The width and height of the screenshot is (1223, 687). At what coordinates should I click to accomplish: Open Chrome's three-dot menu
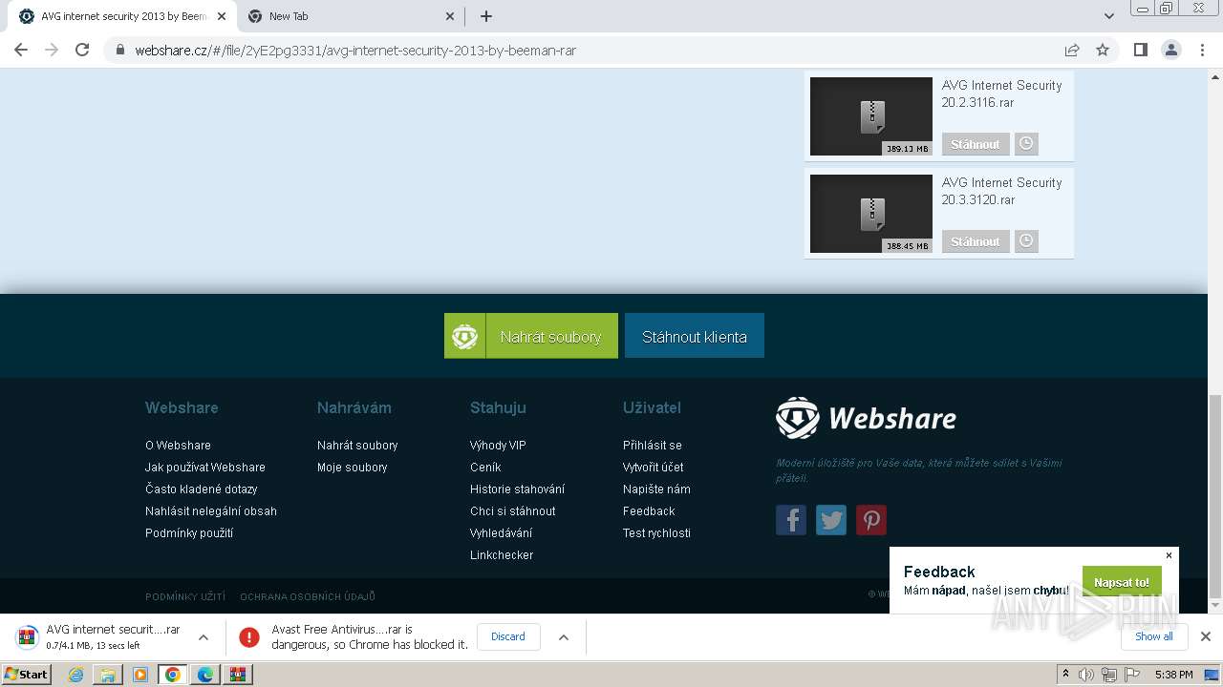tap(1202, 50)
